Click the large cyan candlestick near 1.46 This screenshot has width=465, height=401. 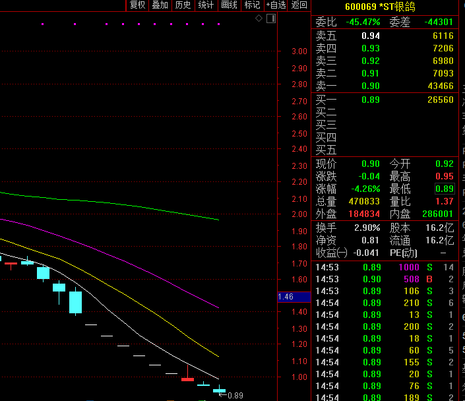75,302
